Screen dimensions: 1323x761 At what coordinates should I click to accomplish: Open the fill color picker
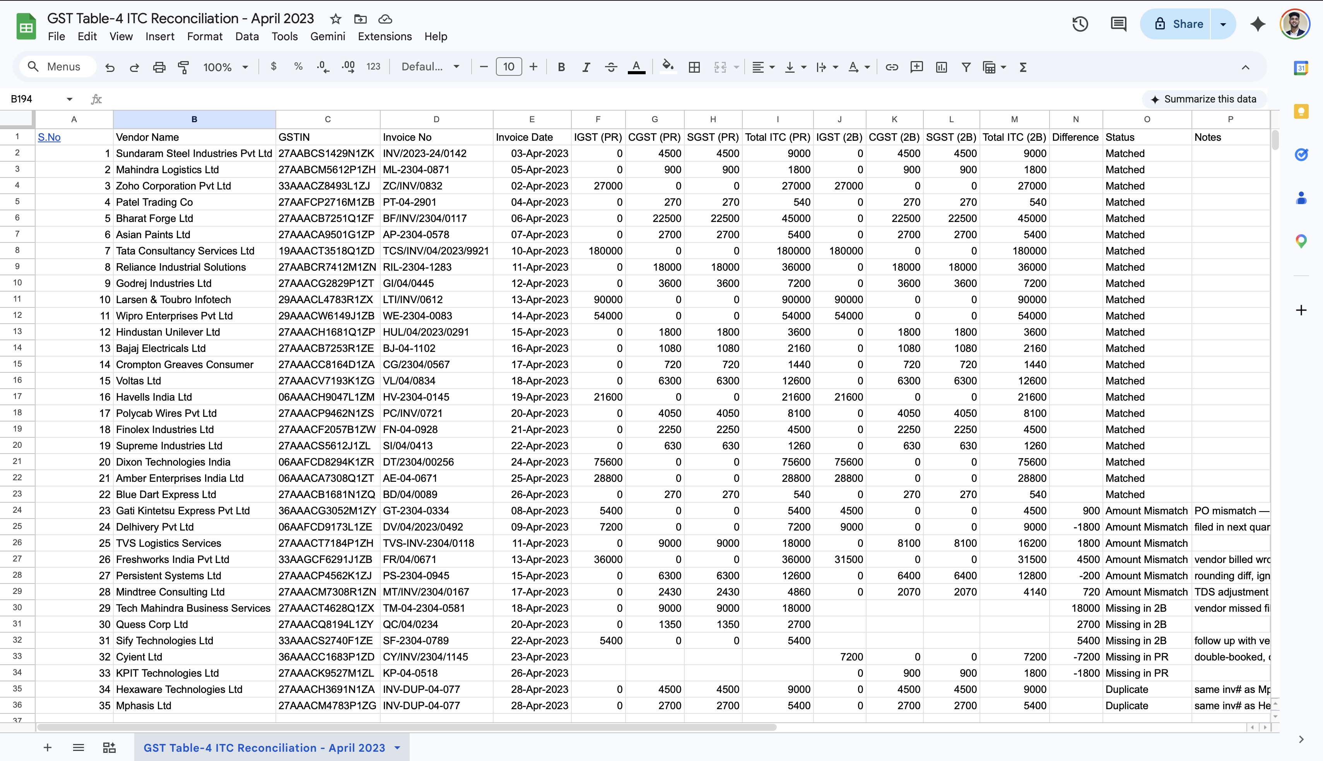coord(668,67)
